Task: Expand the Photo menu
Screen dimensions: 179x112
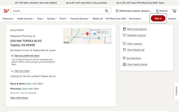Action: coord(63,19)
